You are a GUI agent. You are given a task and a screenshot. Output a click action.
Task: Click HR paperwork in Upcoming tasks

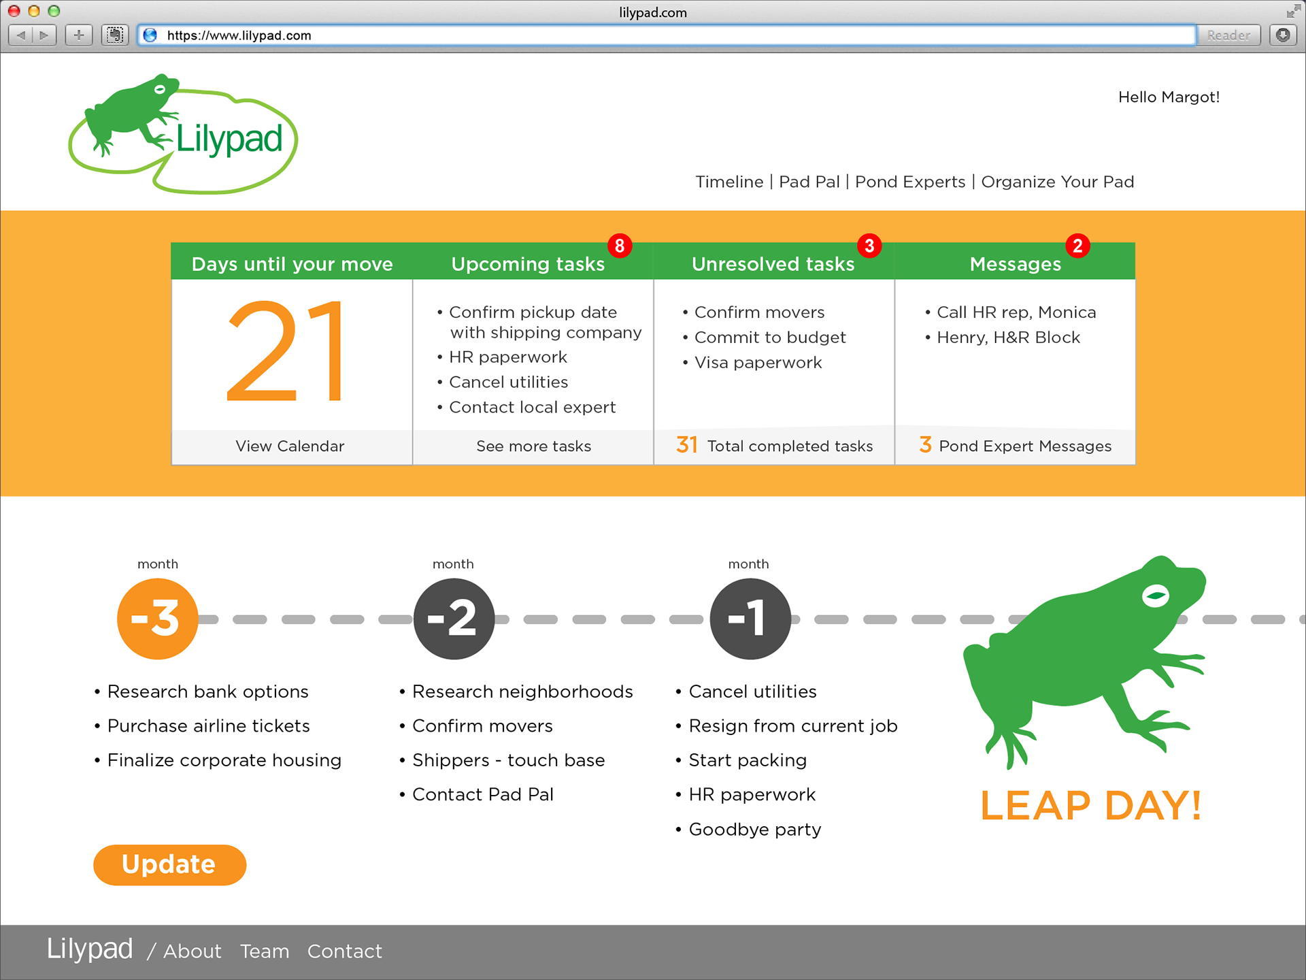pos(507,357)
